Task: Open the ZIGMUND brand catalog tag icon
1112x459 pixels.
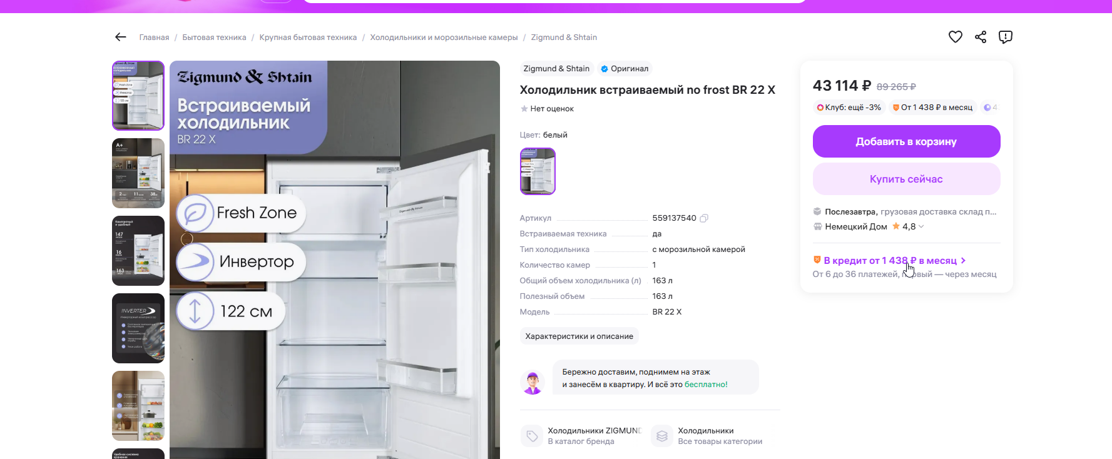Action: pyautogui.click(x=532, y=436)
